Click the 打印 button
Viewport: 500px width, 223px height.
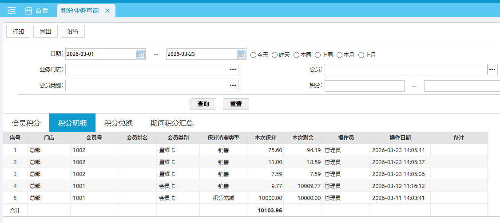[18, 31]
